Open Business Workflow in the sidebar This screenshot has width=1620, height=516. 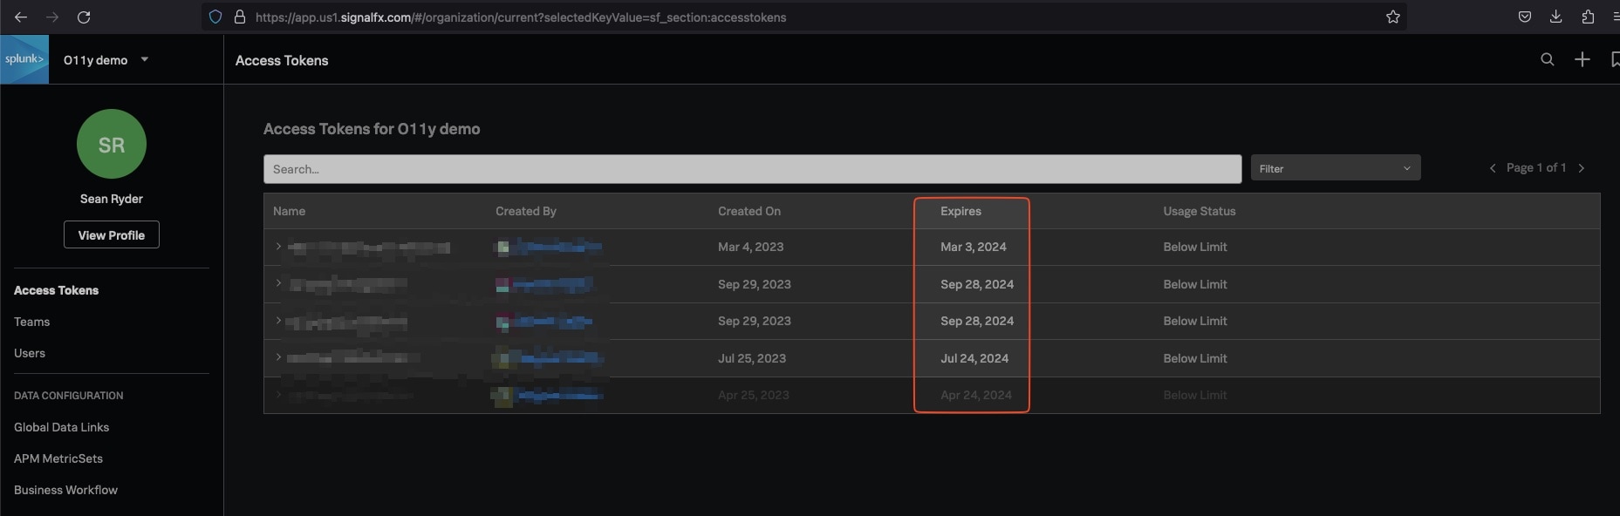(x=66, y=490)
